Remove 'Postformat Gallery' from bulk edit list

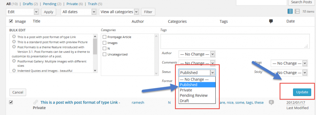(14, 61)
